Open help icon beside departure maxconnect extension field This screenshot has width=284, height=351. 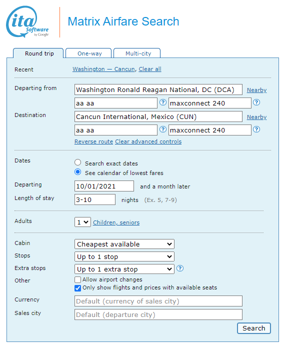click(x=256, y=102)
